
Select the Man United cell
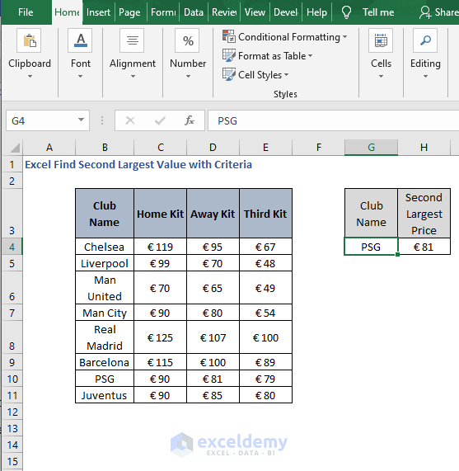(x=105, y=288)
